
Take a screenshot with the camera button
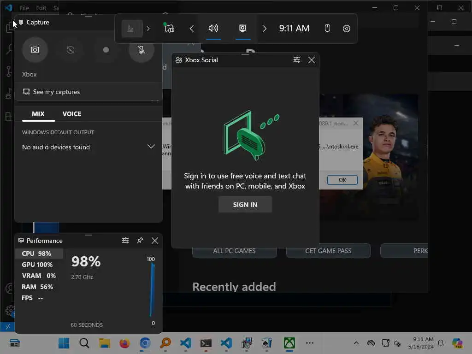tap(35, 50)
